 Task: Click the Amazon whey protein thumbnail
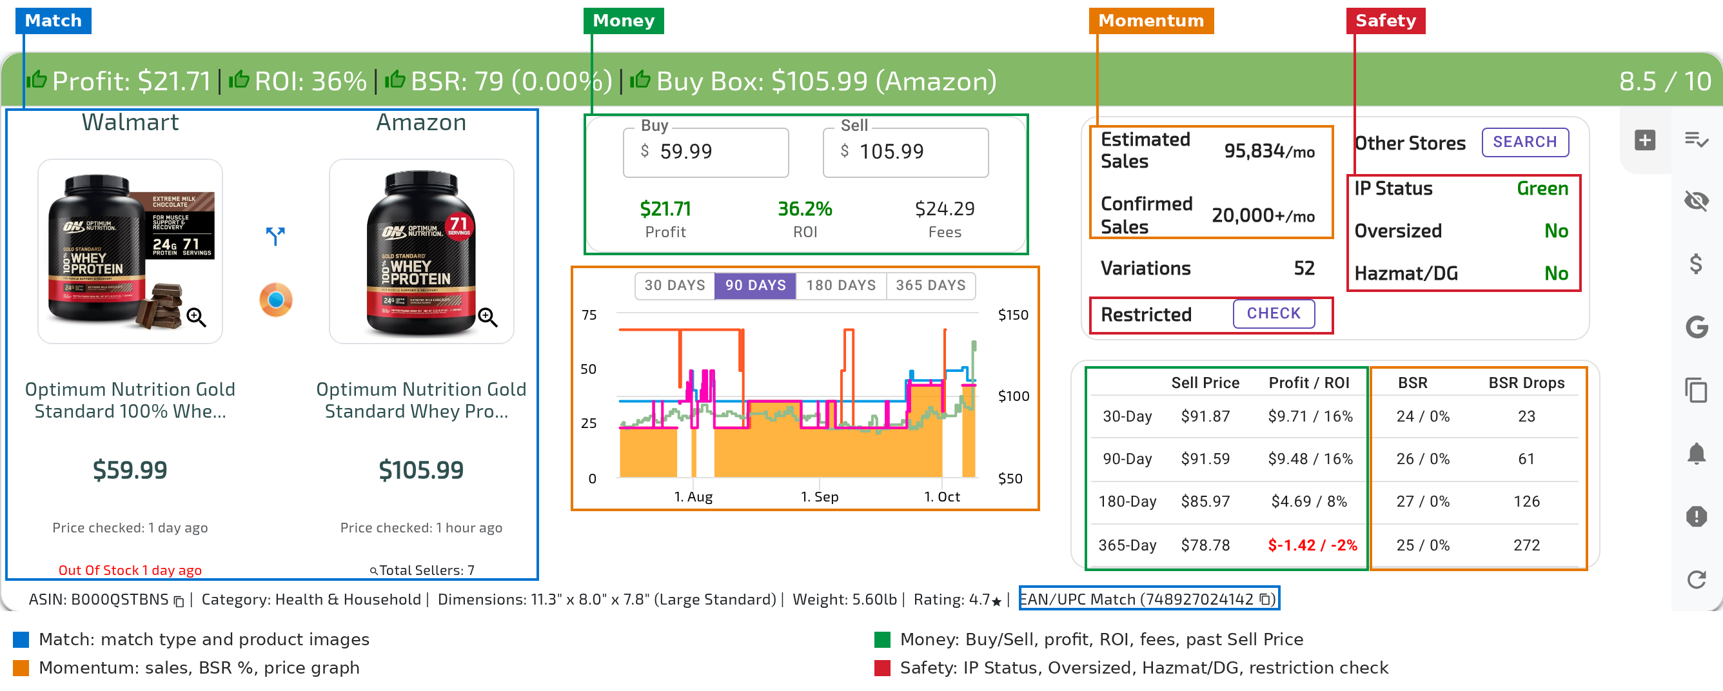tap(421, 251)
